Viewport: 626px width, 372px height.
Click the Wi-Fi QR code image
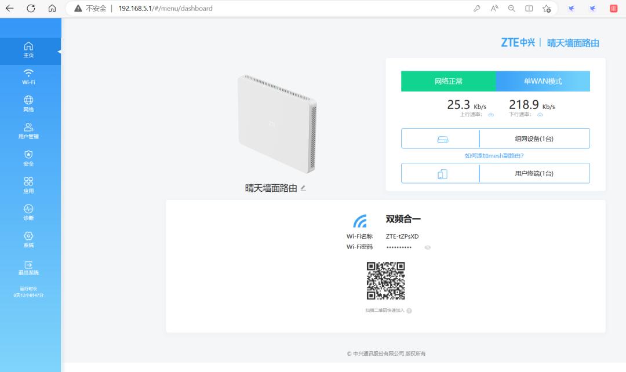387,282
